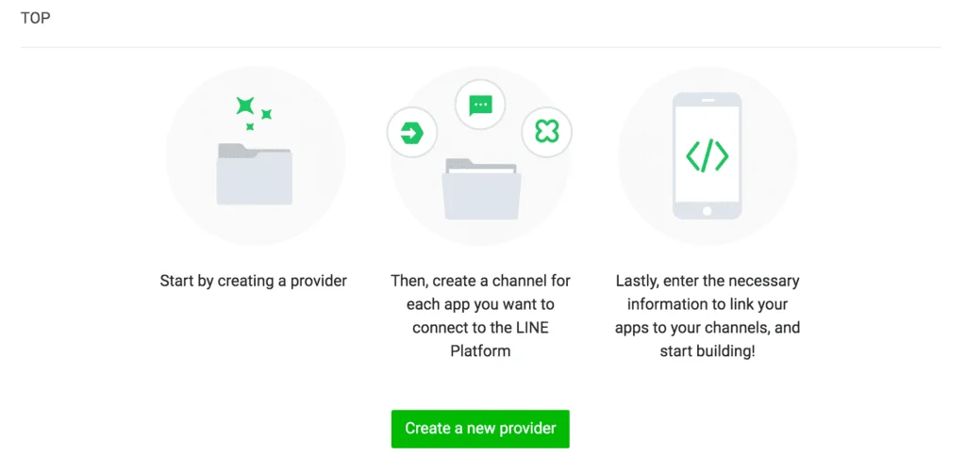The image size is (966, 455).
Task: Select the green chat bubble messaging icon
Action: click(480, 106)
